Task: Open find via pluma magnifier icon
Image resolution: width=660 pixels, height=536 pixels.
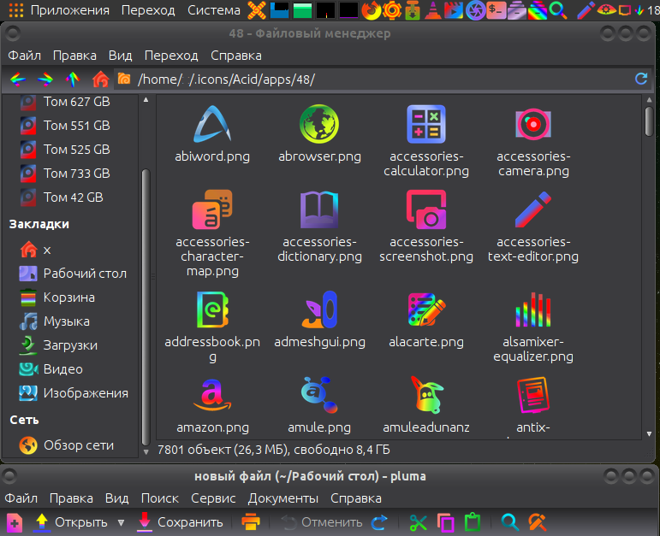Action: 509,522
